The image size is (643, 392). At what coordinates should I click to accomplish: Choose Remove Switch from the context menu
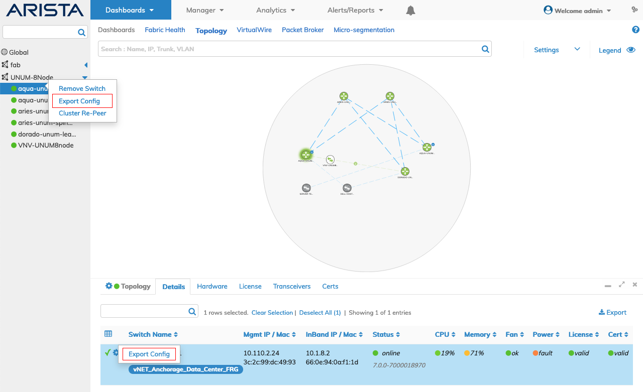click(82, 88)
